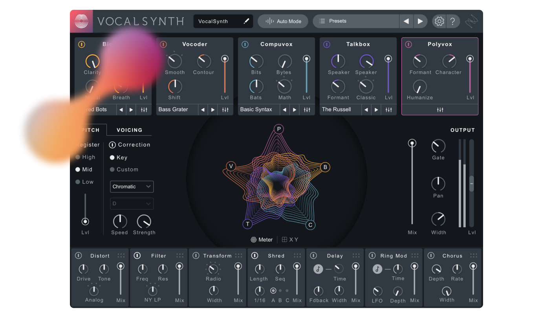Select next Talkbox preset after The Russell
The image size is (553, 318).
tap(376, 110)
